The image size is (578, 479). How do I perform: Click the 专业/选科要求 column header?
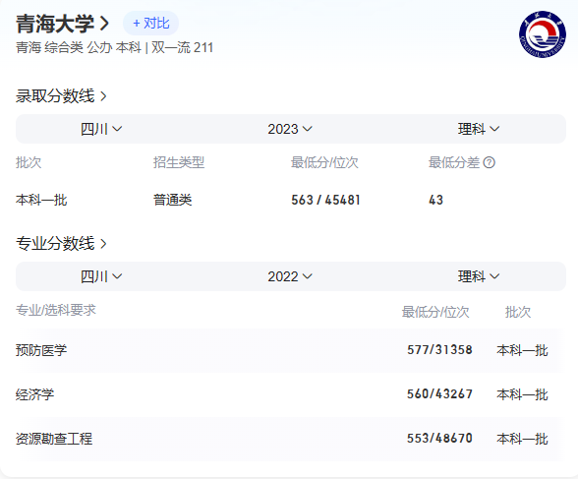pyautogui.click(x=56, y=310)
